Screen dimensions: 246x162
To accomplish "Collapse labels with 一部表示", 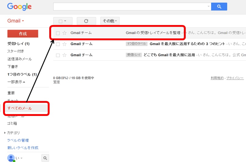I will [x=16, y=82].
